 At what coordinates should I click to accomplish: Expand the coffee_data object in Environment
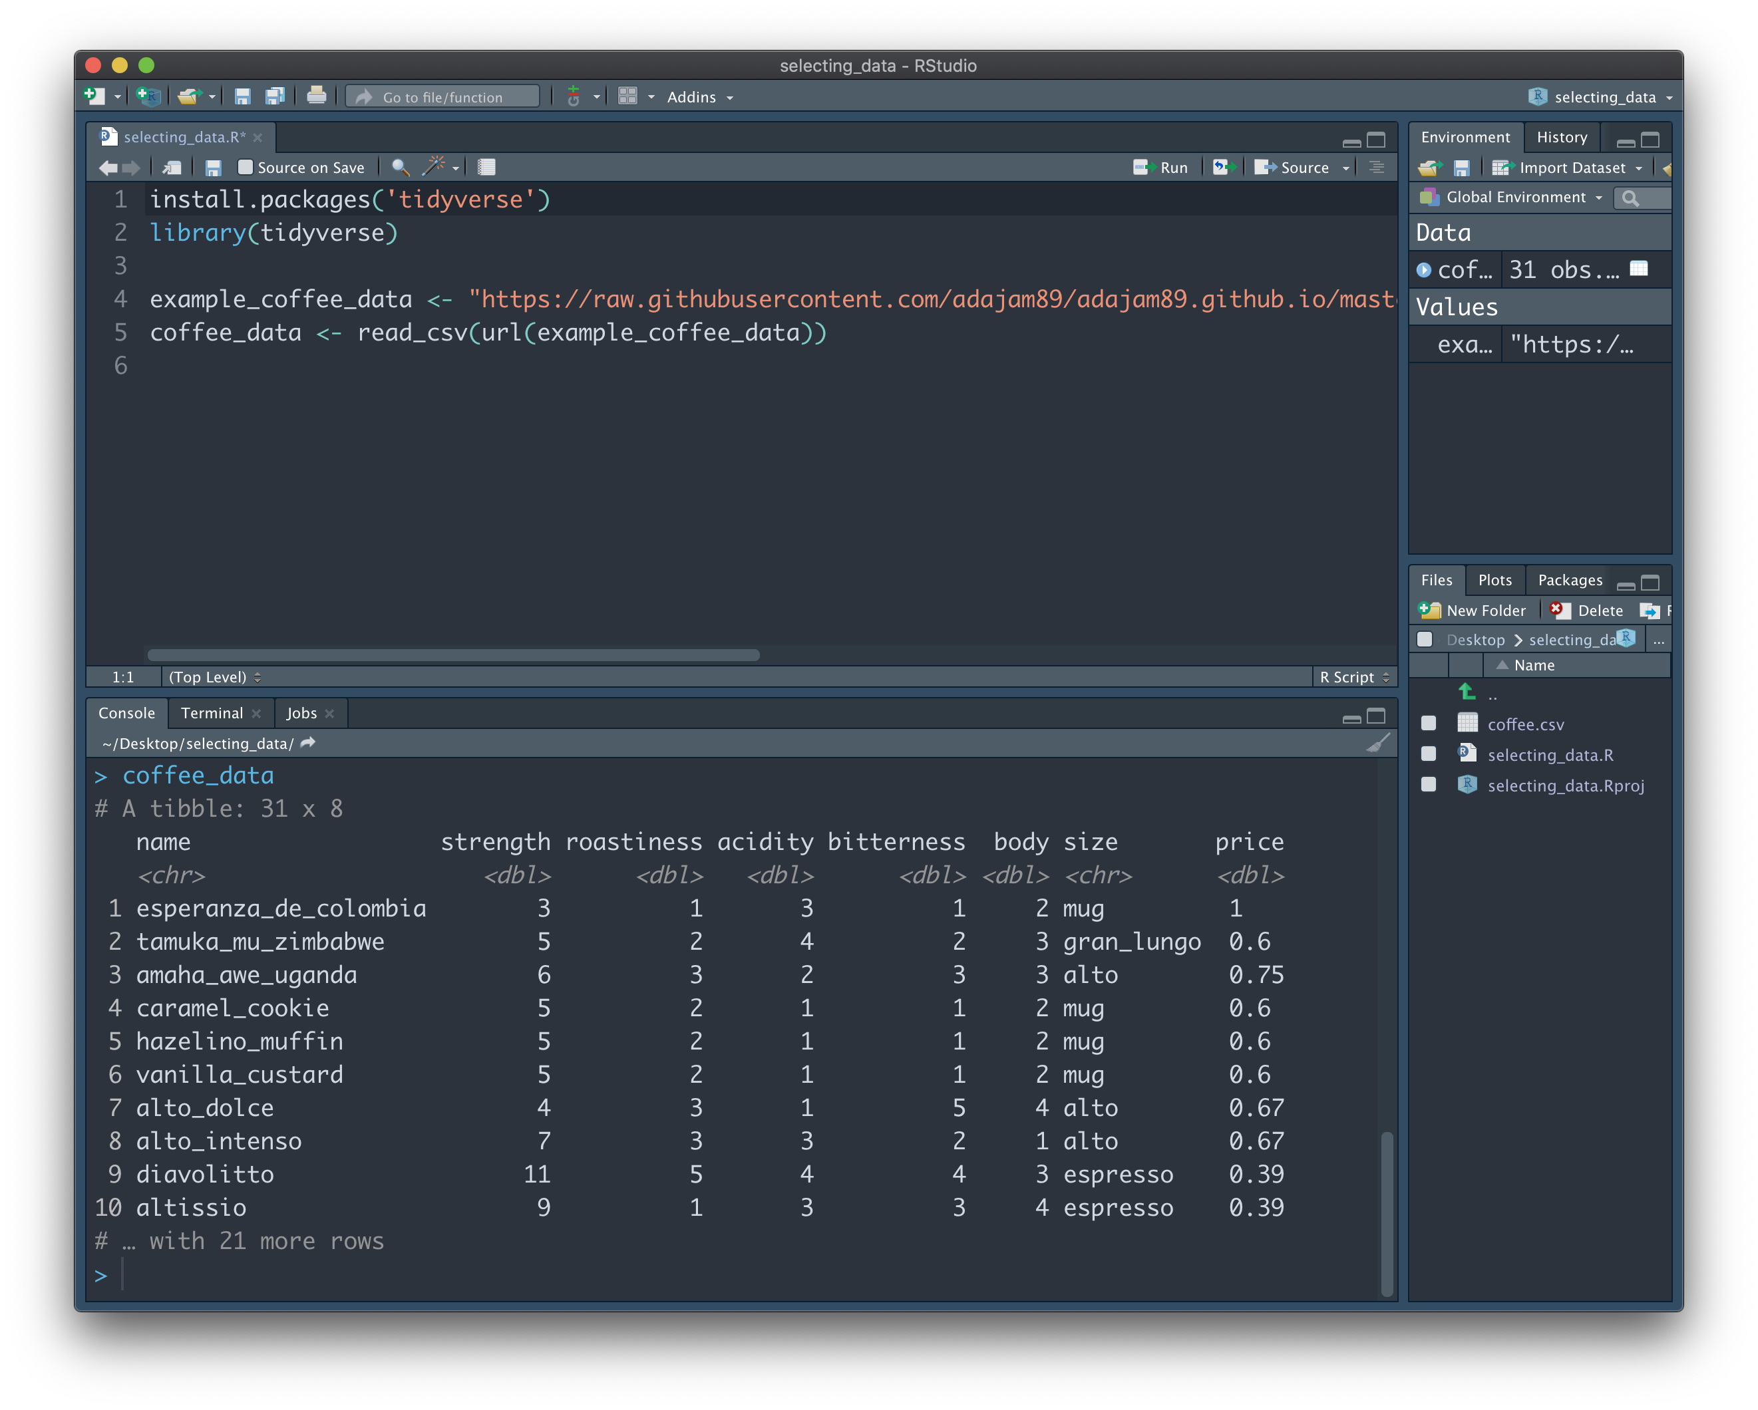(x=1424, y=270)
